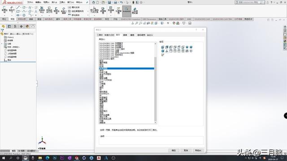The height and width of the screenshot is (161, 287).
Task: Open the DisplayManager panel tab
Action: pos(27,26)
